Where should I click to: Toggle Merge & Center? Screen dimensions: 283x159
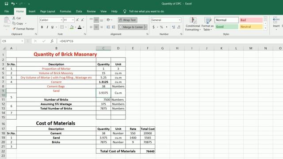(131, 27)
